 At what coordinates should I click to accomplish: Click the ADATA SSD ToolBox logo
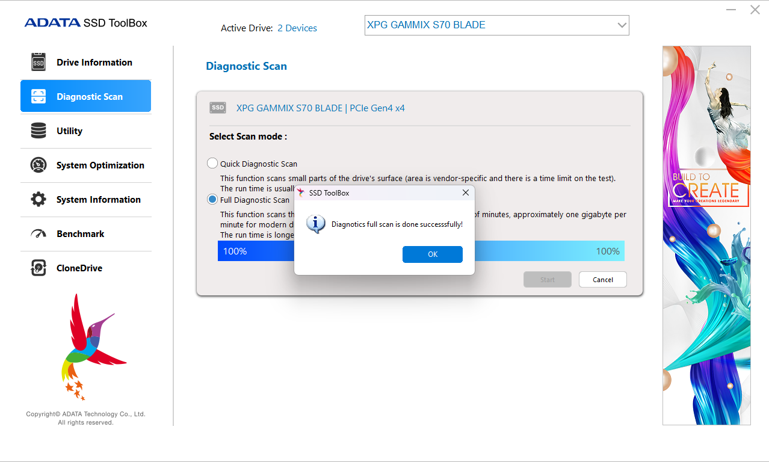(85, 23)
